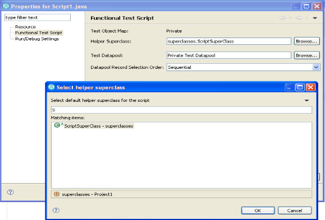Viewport: 325px width, 220px height.
Task: Open back history dropdown arrow
Action: pyautogui.click(x=290, y=18)
